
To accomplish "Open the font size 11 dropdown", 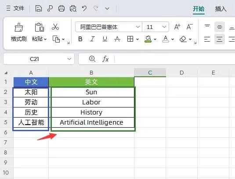I will click(164, 27).
